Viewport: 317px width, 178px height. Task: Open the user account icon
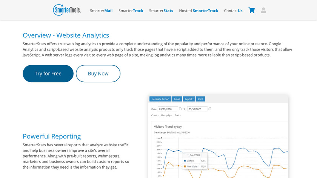point(263,10)
